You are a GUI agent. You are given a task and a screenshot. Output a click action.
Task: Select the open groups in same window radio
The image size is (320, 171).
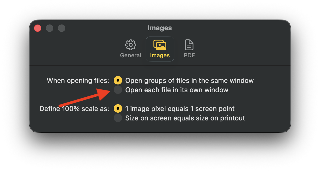[118, 81]
